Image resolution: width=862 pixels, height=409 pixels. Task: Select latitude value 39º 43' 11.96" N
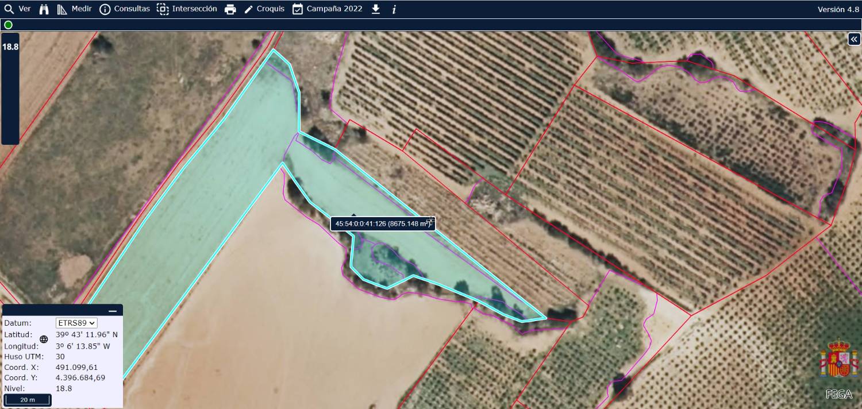(87, 334)
